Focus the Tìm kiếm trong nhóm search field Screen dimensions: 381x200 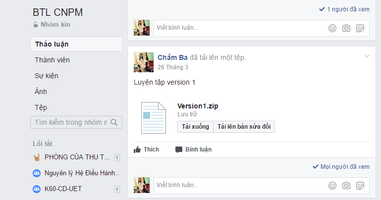pyautogui.click(x=70, y=122)
